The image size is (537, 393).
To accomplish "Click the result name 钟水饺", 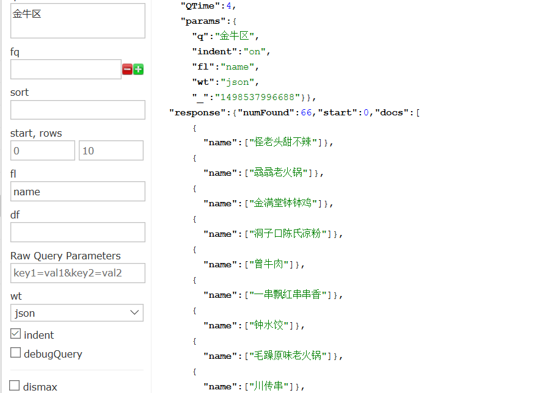I will tap(269, 325).
